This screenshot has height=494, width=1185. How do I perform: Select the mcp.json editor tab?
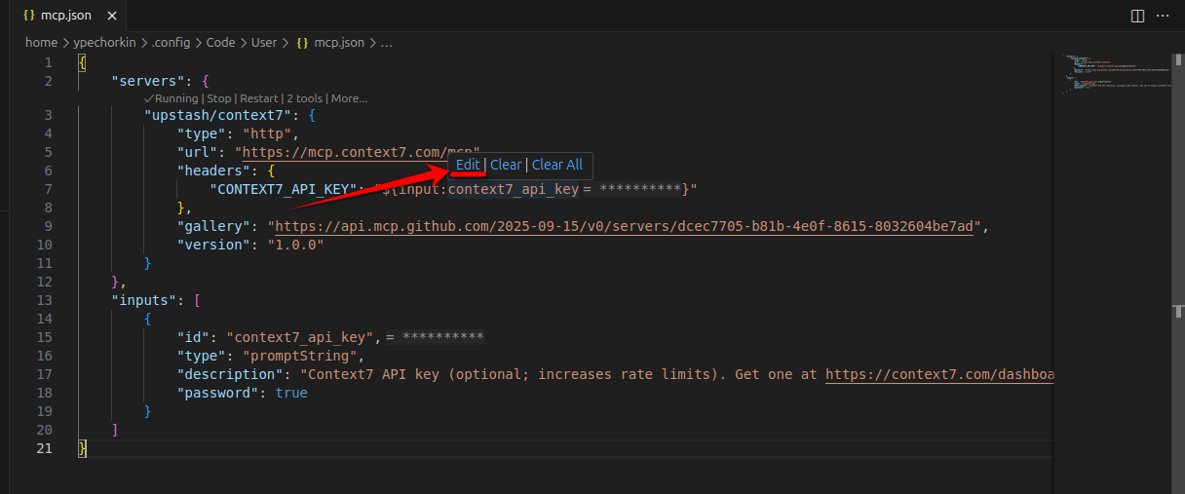[65, 16]
